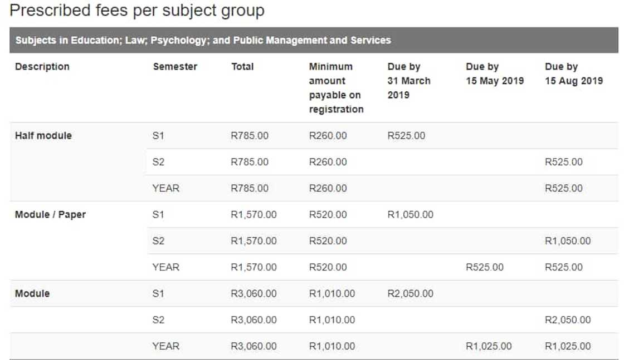Image resolution: width=624 pixels, height=360 pixels.
Task: Select the YEAR semester cell under Half module
Action: 166,189
